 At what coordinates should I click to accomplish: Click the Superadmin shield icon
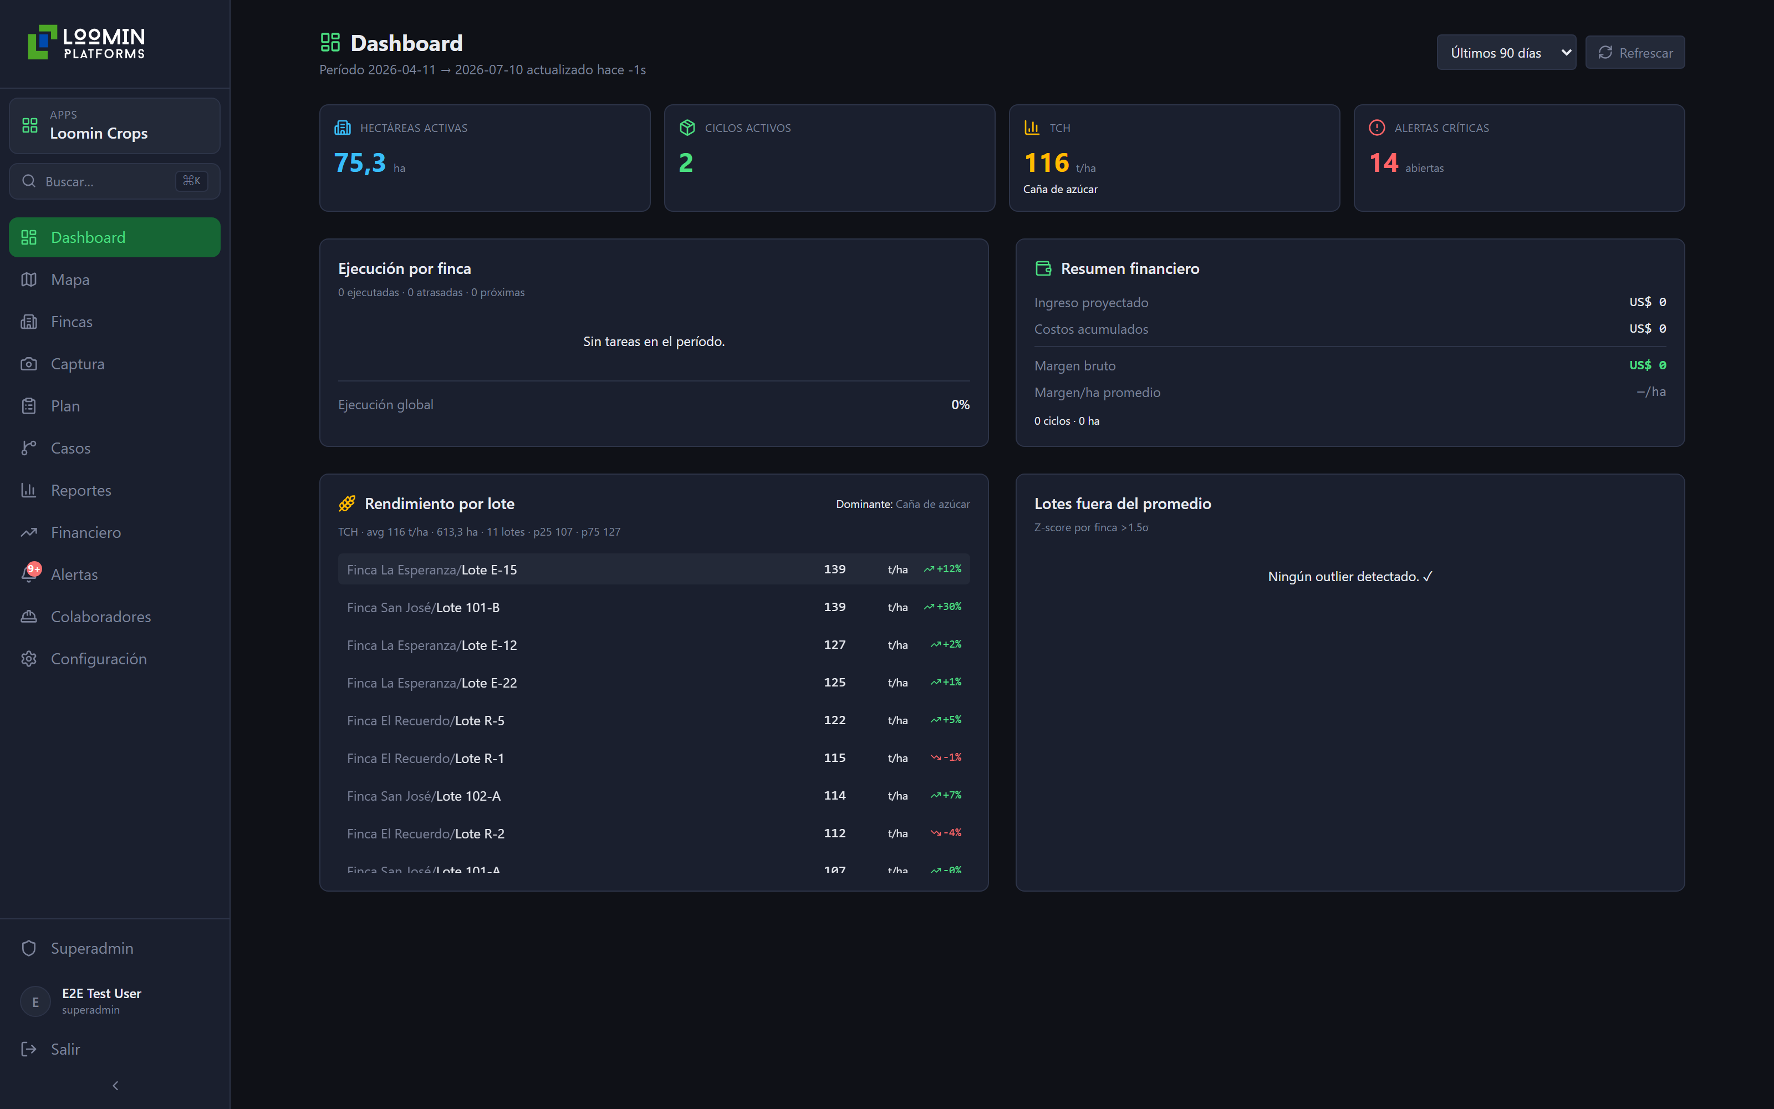point(29,948)
